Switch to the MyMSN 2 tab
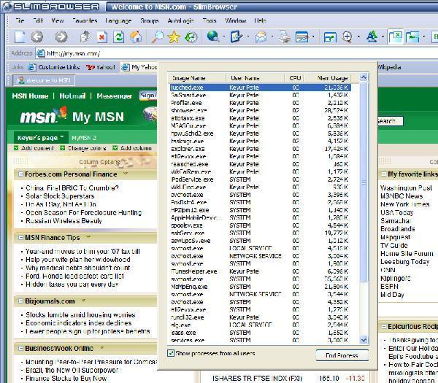The image size is (438, 383). [84, 137]
